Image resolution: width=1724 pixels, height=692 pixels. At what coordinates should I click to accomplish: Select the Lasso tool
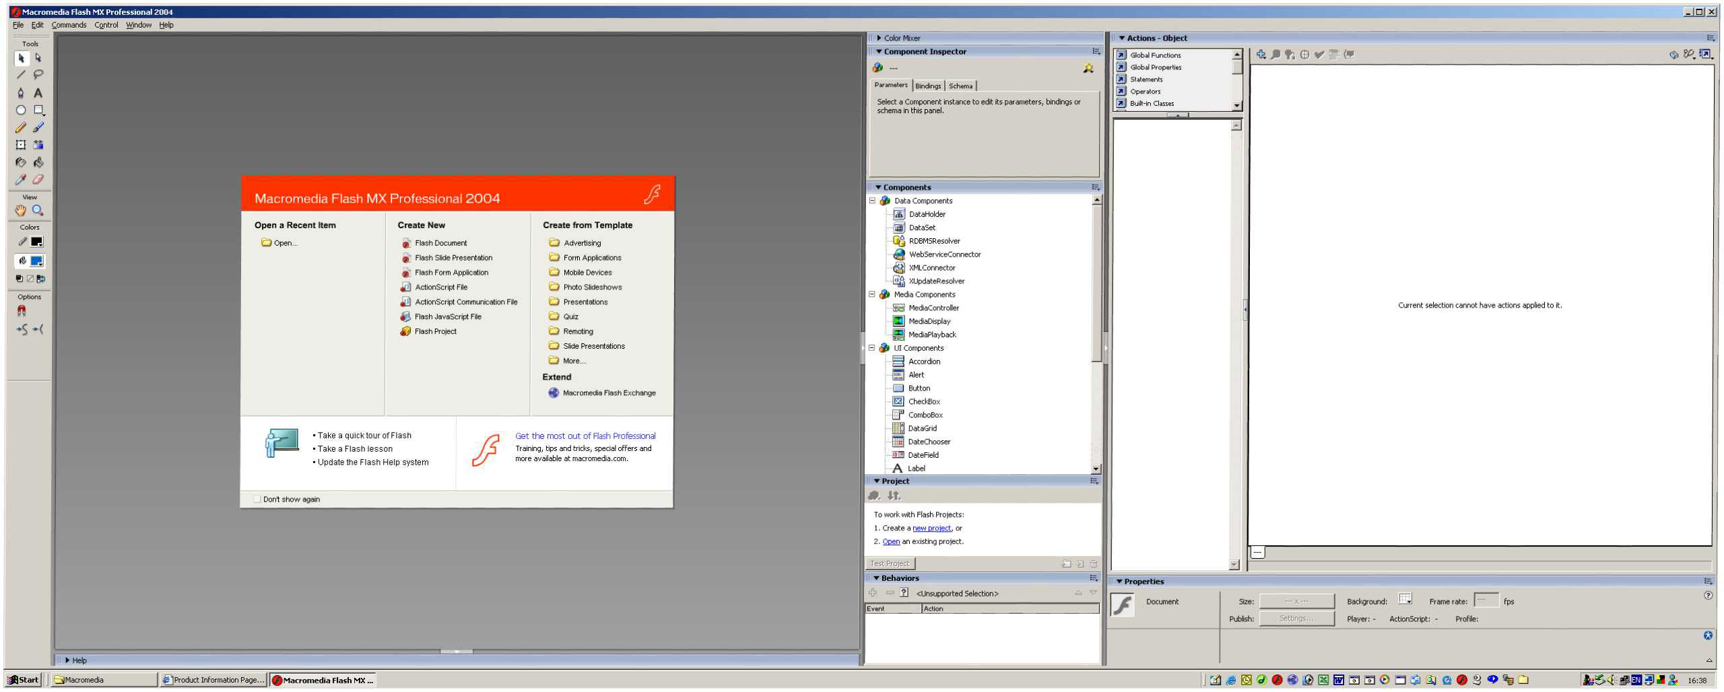pos(38,75)
